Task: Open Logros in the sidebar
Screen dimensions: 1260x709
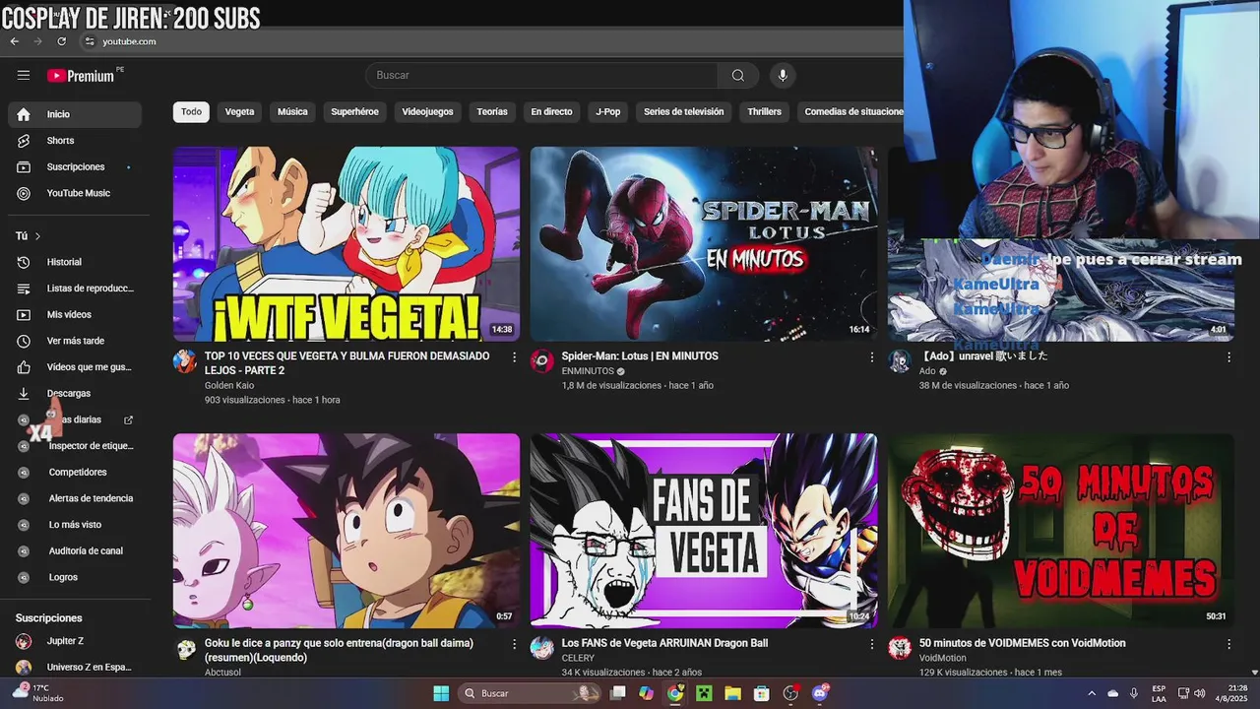Action: click(x=75, y=577)
